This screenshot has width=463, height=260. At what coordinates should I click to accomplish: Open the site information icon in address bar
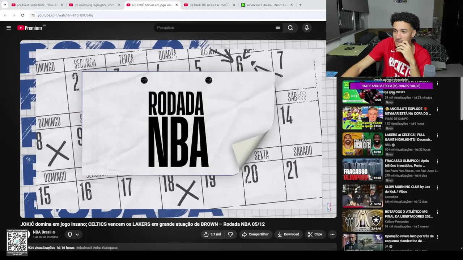33,15
